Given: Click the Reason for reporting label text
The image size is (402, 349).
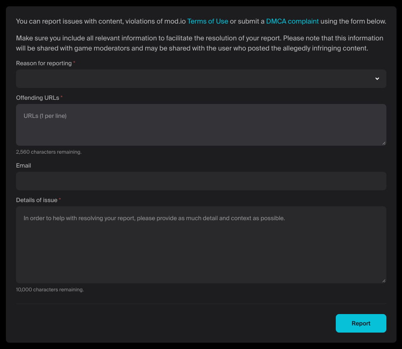Looking at the screenshot, I should tap(43, 63).
